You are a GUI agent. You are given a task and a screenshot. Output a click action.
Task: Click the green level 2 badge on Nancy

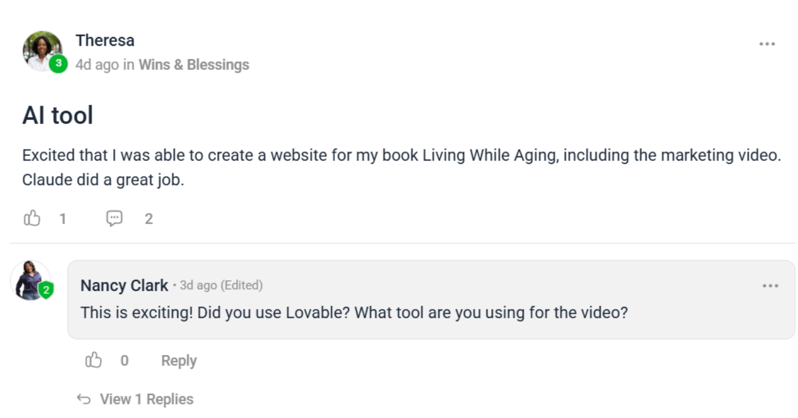tap(46, 290)
